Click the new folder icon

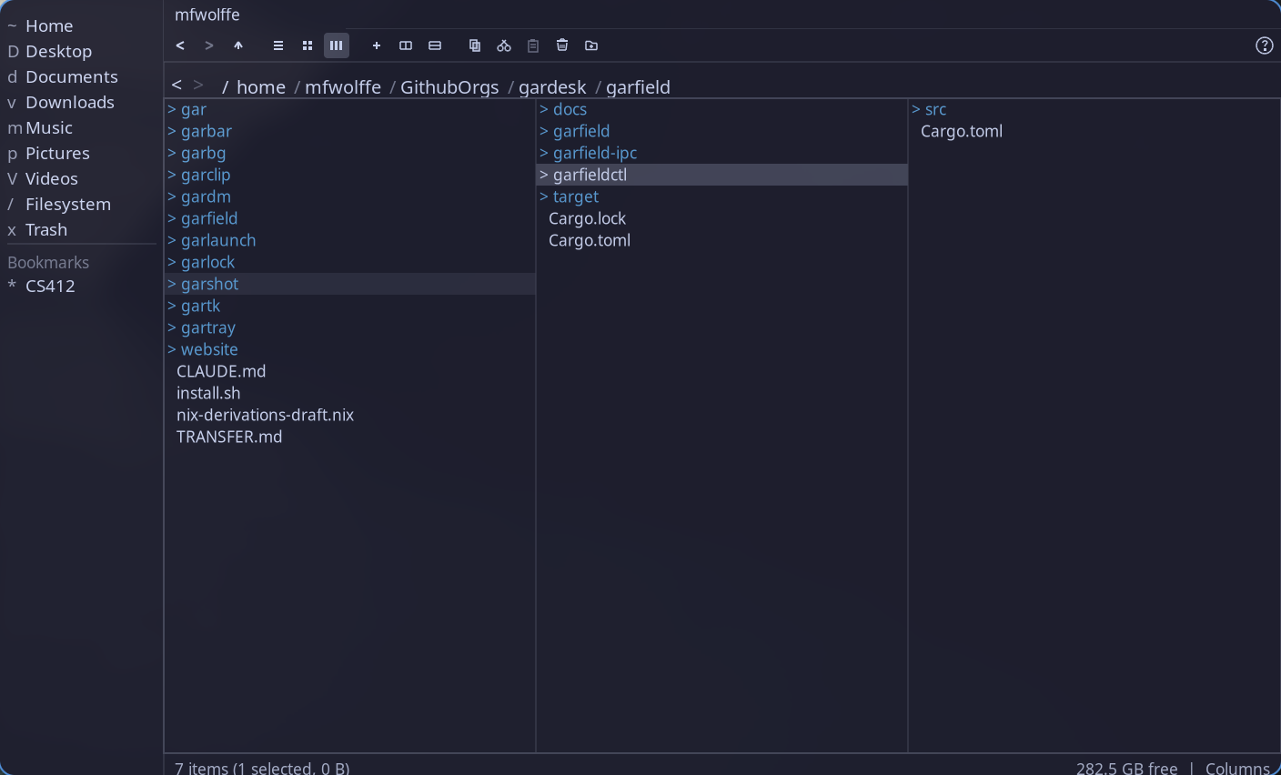590,45
